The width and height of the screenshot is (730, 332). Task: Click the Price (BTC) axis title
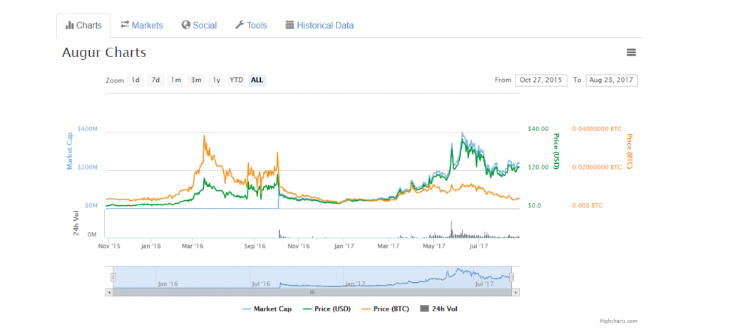(x=629, y=151)
